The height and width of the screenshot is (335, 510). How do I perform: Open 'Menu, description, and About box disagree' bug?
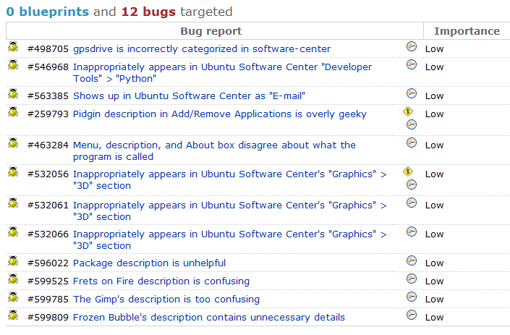click(214, 151)
